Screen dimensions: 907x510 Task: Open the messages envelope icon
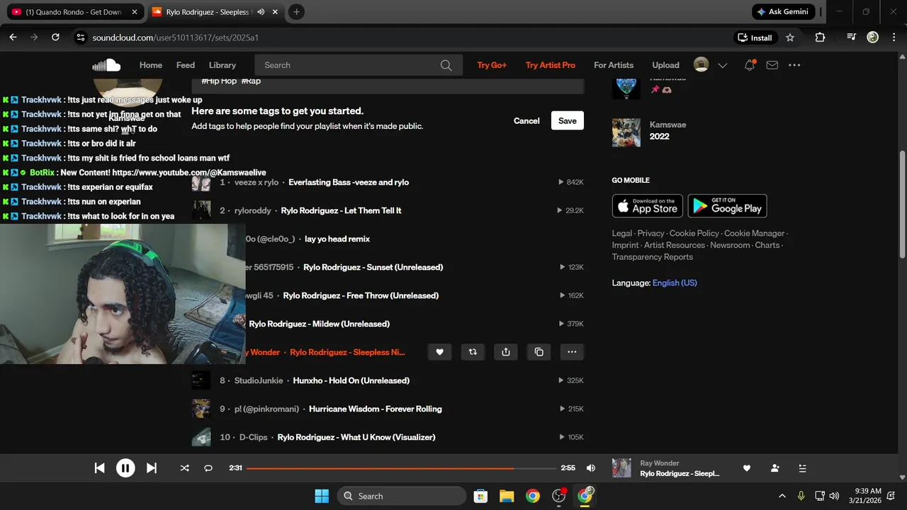tap(772, 65)
